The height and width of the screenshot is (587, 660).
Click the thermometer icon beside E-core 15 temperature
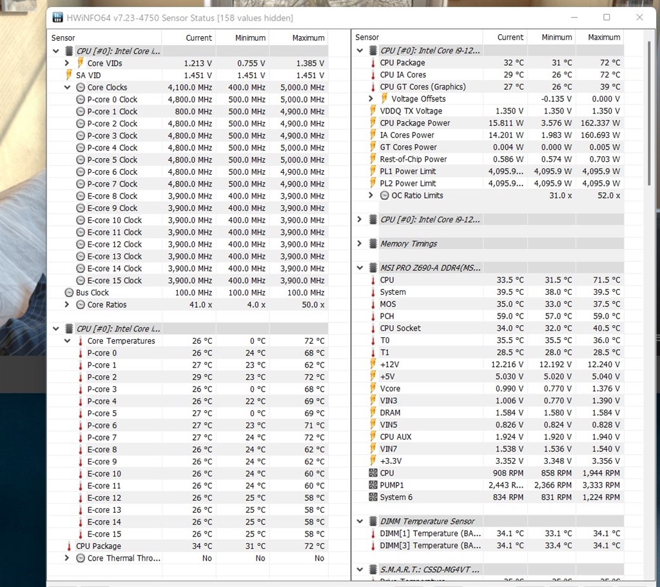81,534
